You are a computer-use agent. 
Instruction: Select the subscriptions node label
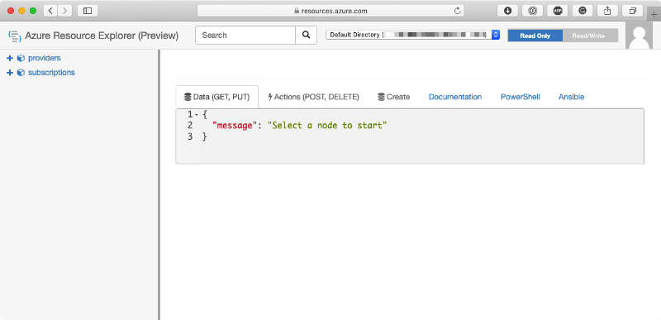coord(51,73)
